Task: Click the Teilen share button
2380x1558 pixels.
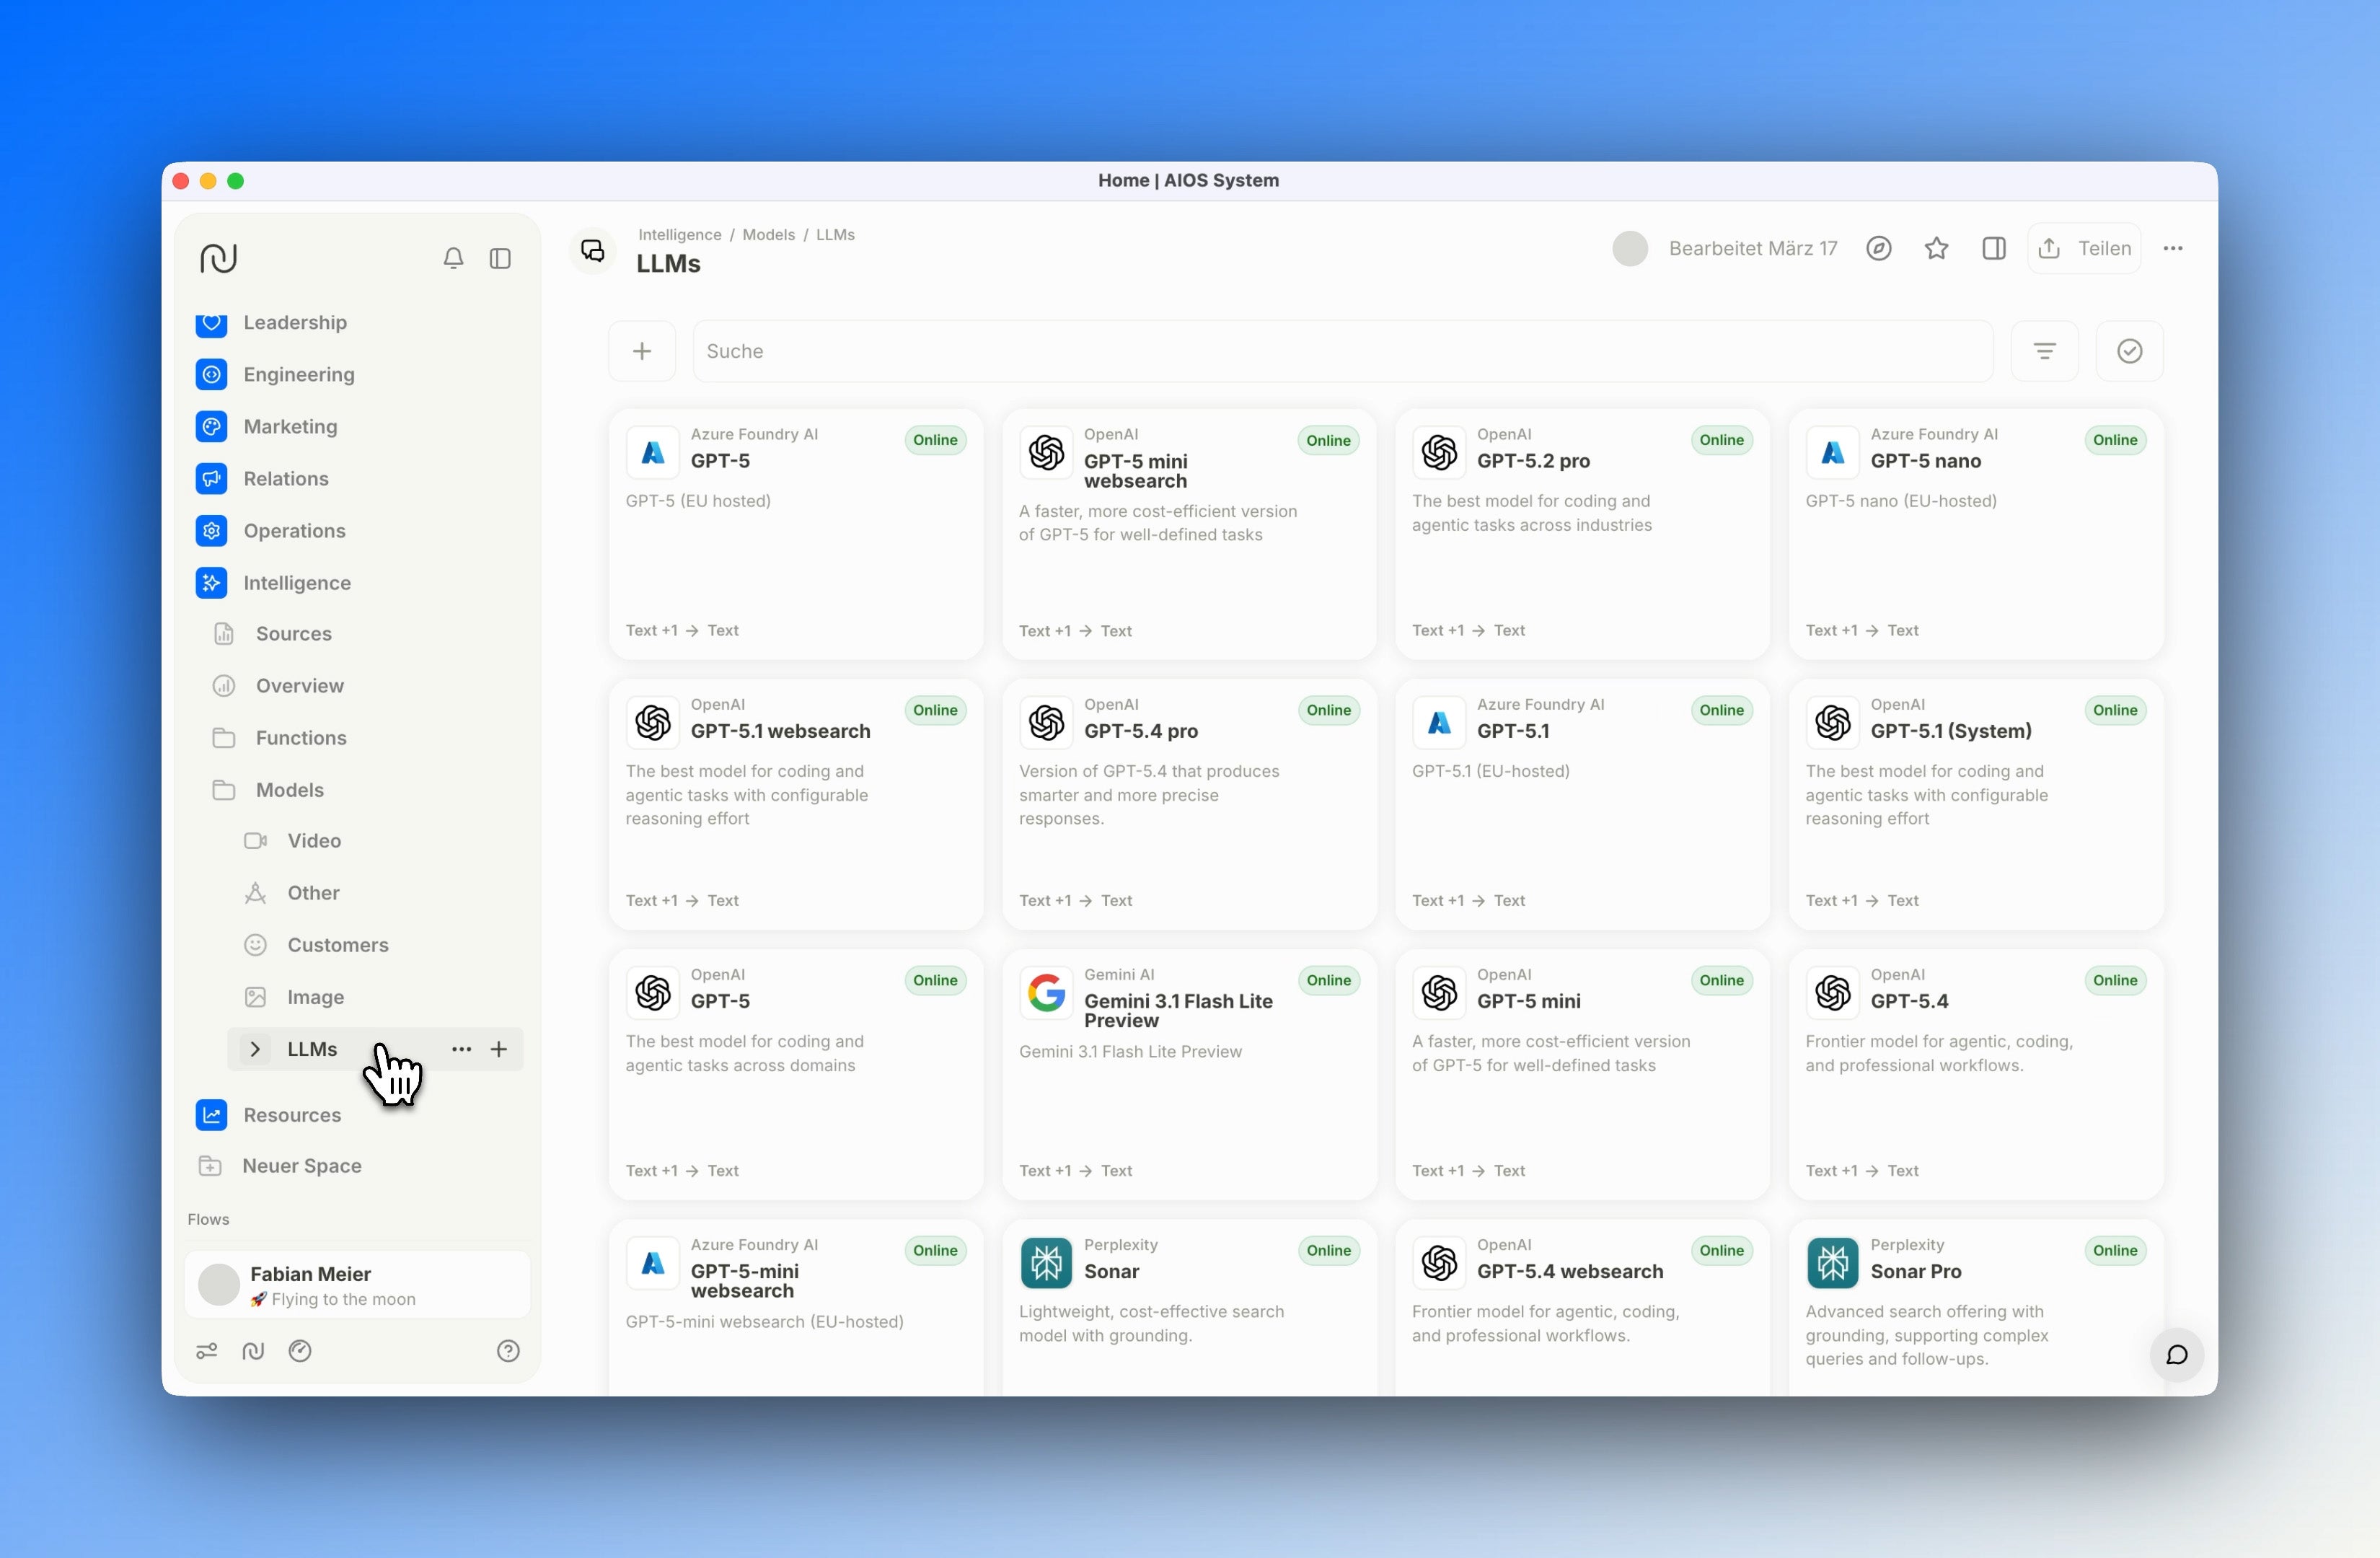Action: click(x=2084, y=248)
